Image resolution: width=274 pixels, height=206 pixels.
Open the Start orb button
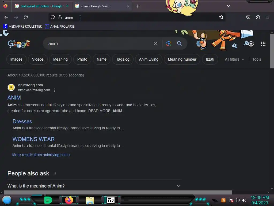click(7, 200)
